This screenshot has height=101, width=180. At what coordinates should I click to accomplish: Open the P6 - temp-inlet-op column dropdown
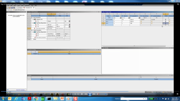[150, 16]
